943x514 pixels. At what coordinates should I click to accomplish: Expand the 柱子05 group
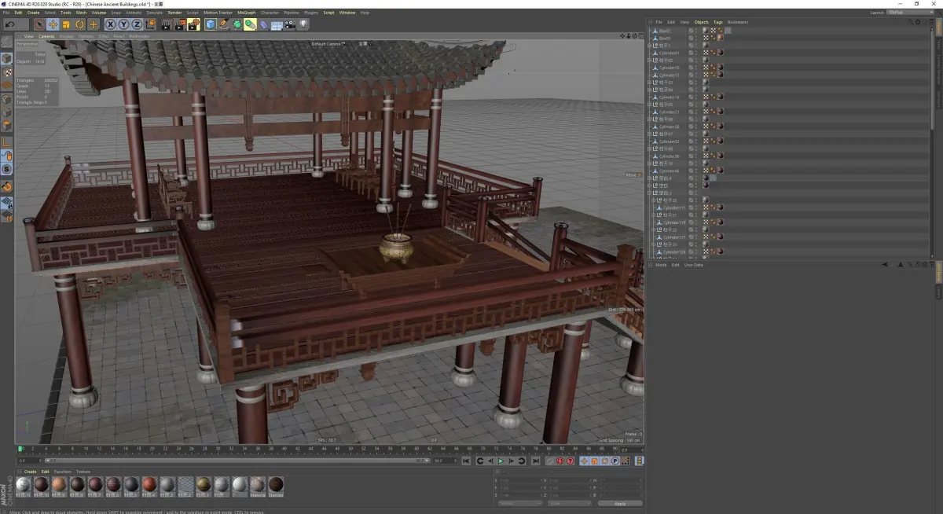(x=649, y=105)
